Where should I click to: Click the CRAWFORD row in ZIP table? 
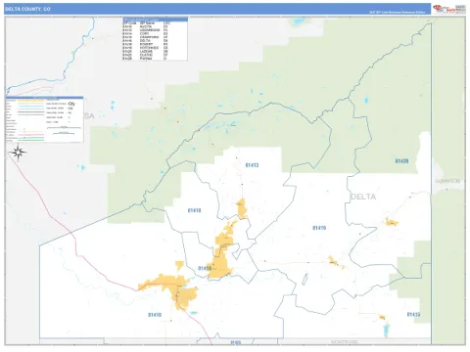[155, 37]
